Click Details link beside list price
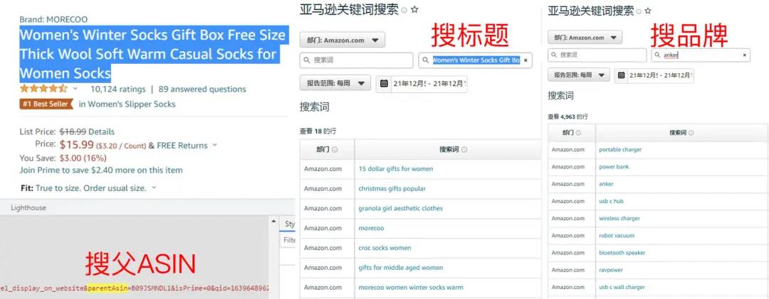Image resolution: width=769 pixels, height=299 pixels. pos(102,131)
